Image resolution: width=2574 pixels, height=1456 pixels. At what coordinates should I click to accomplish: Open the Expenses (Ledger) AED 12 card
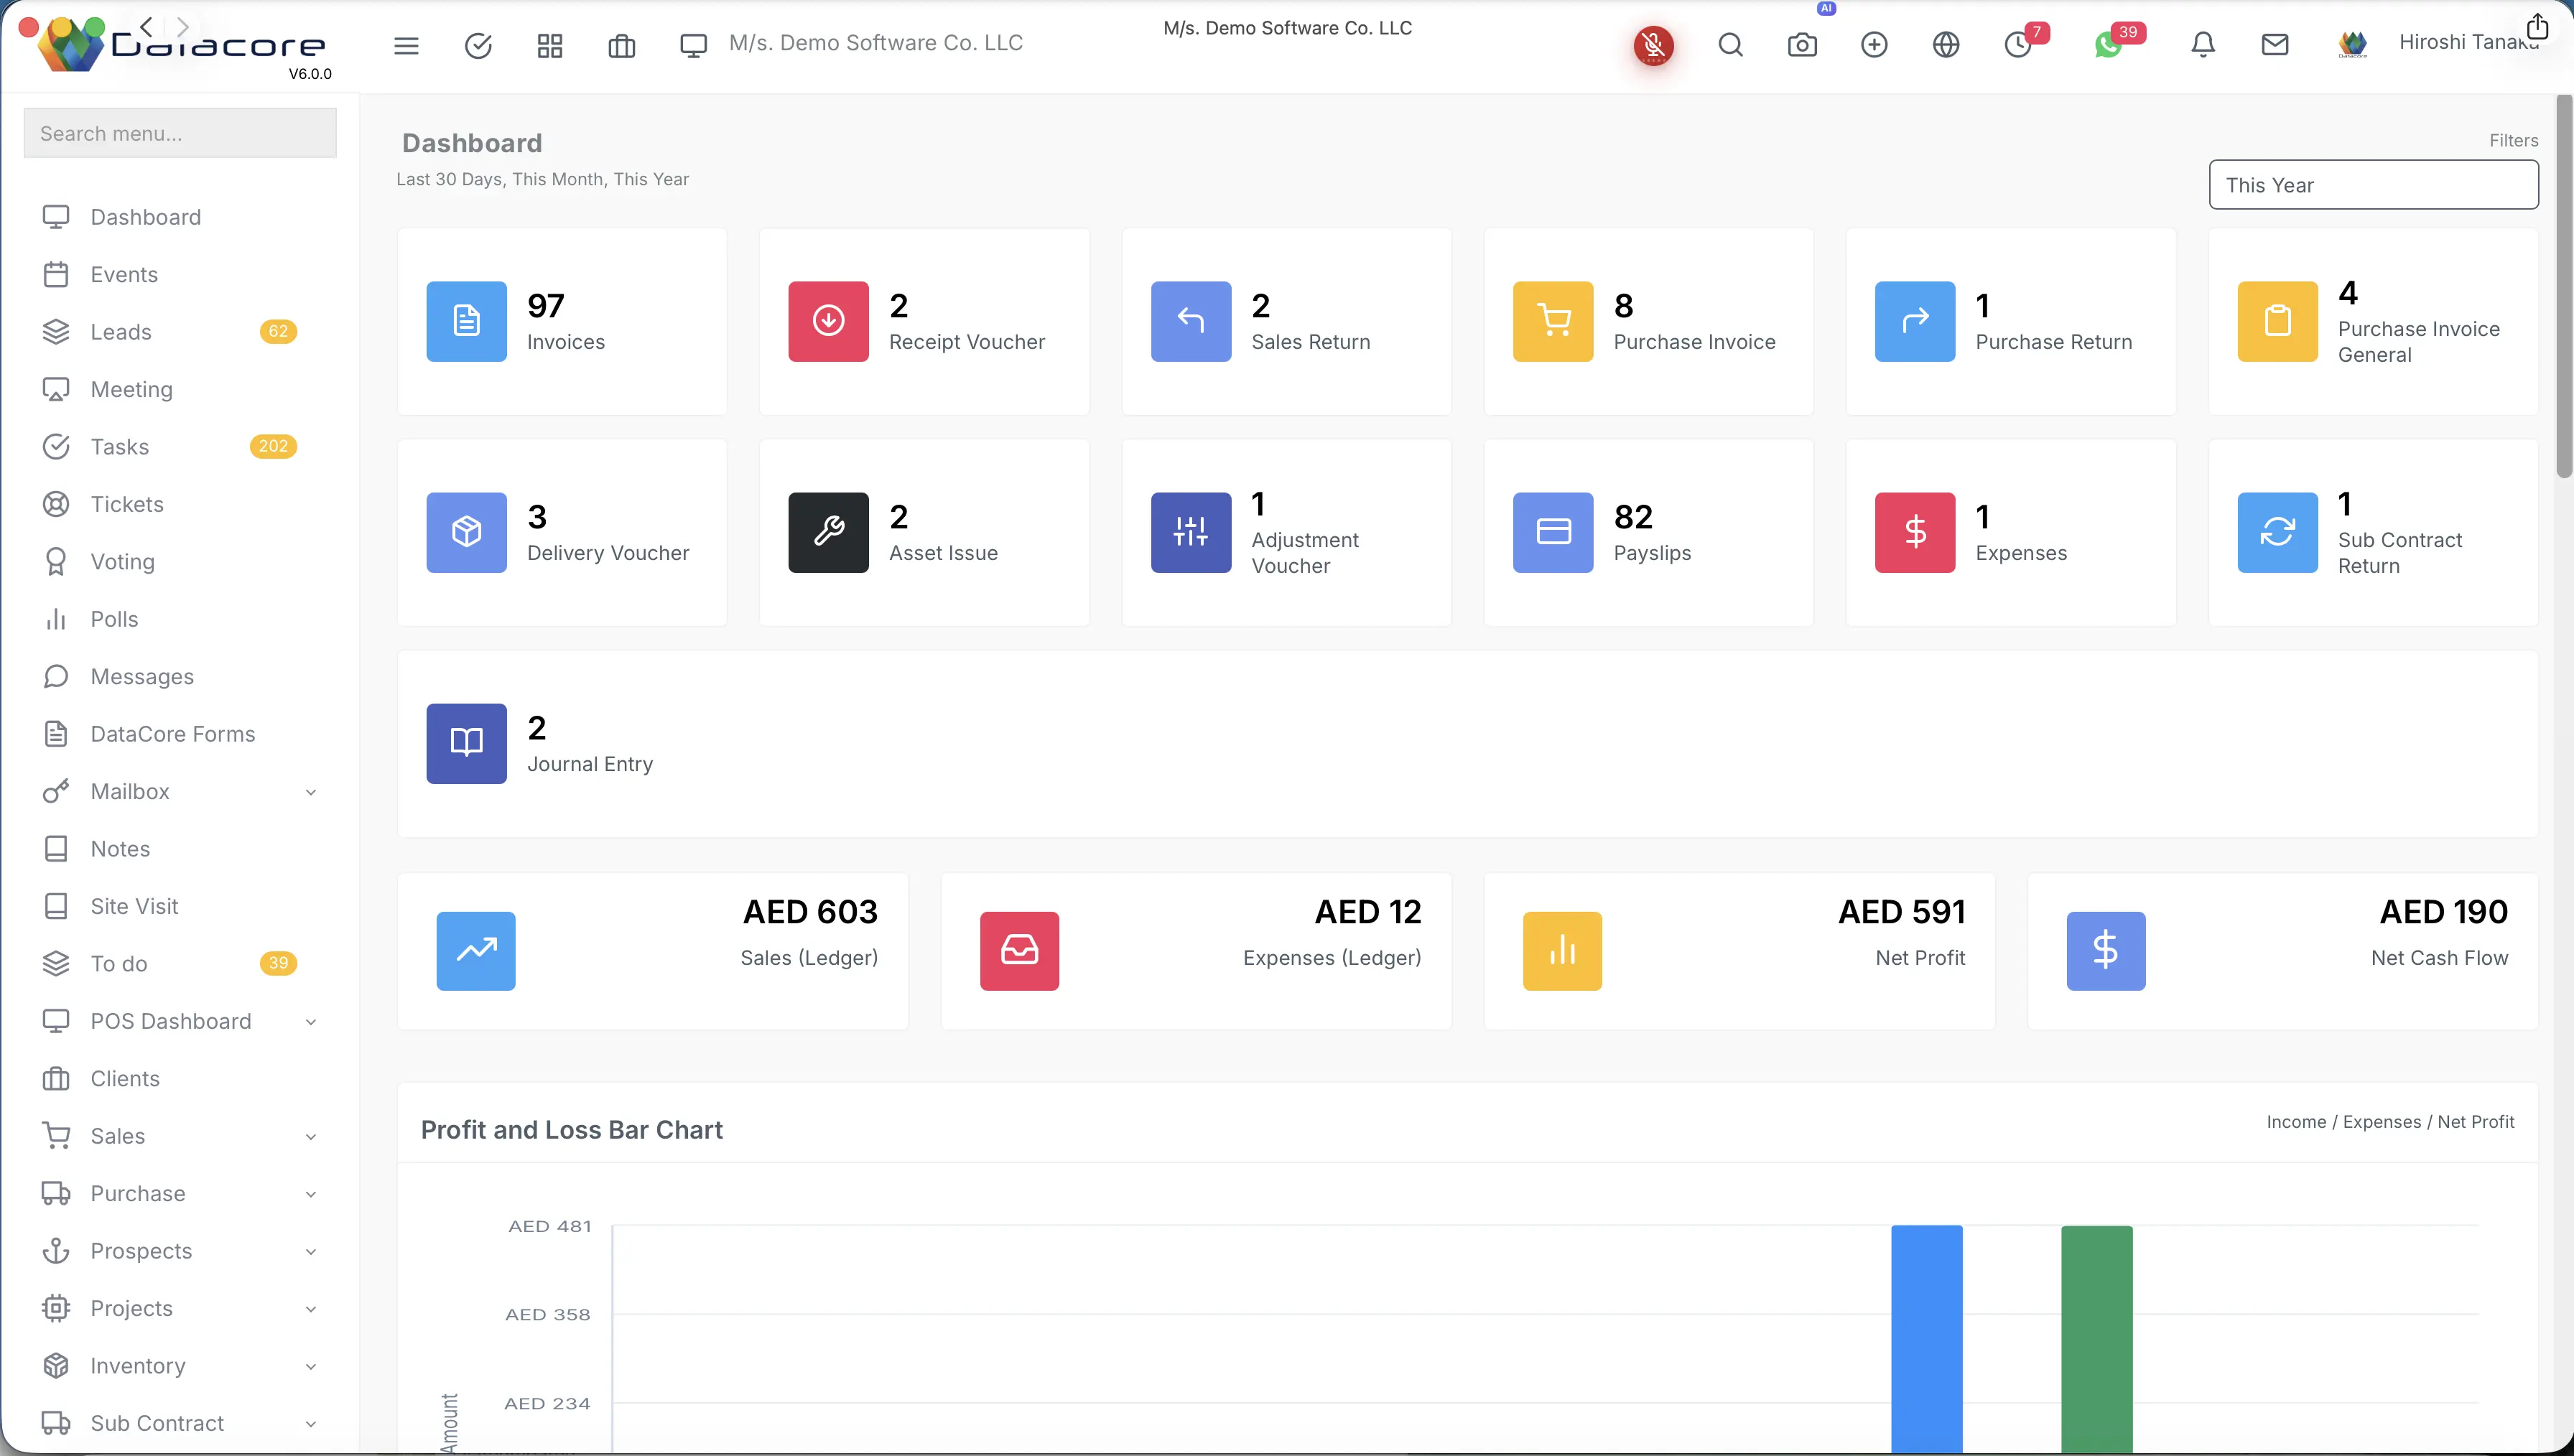pos(1196,951)
